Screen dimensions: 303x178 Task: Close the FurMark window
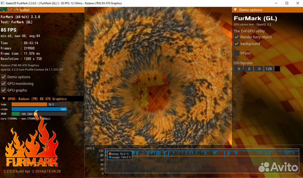click(298, 3)
